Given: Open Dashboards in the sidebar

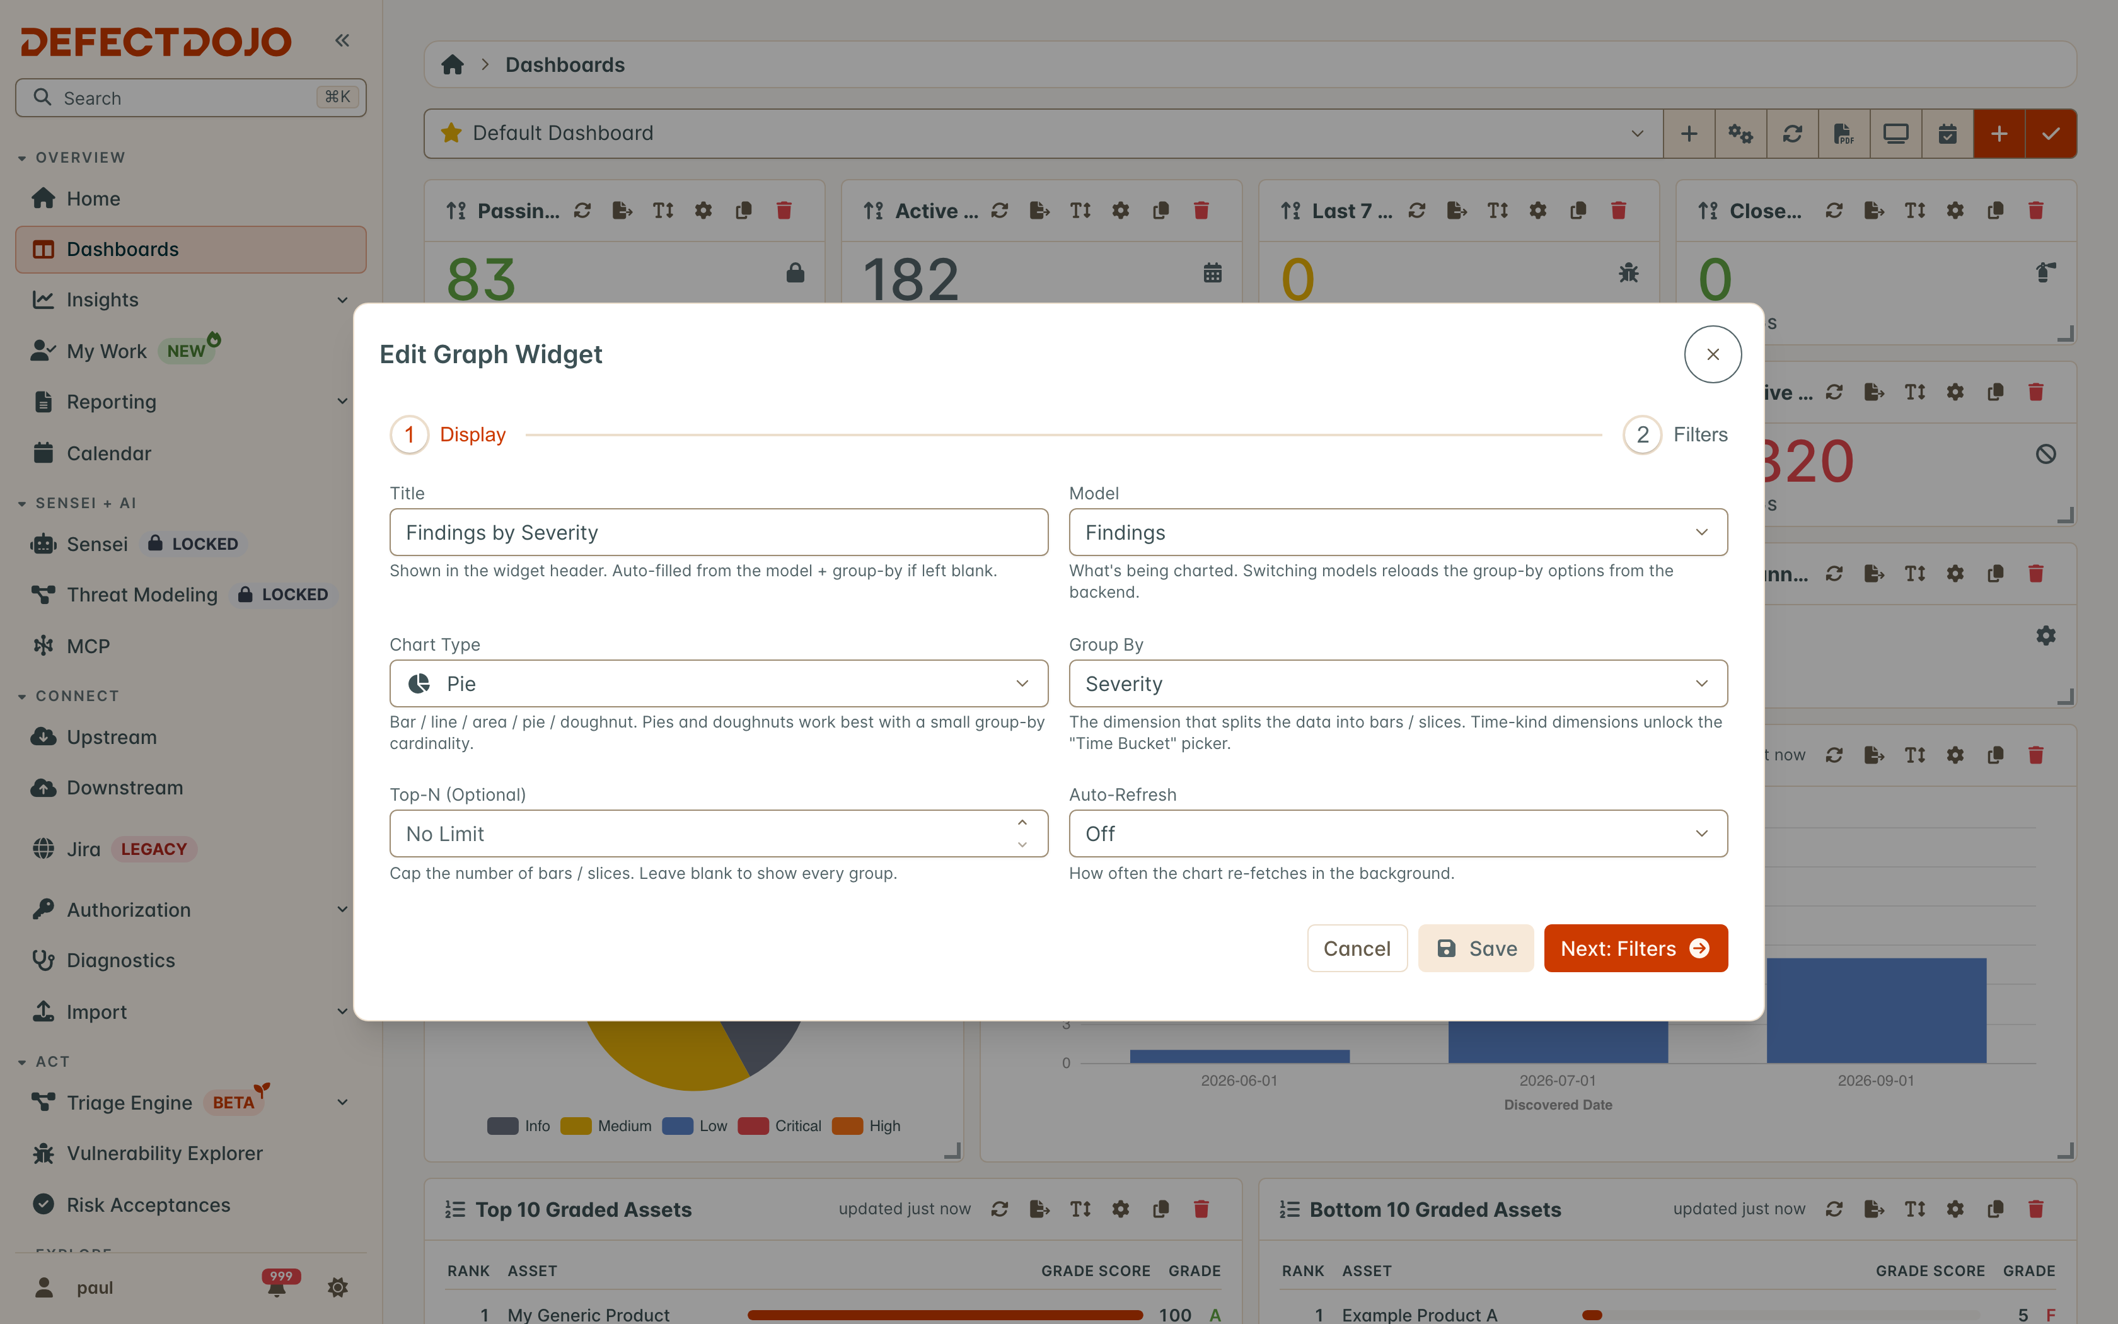Looking at the screenshot, I should 190,250.
